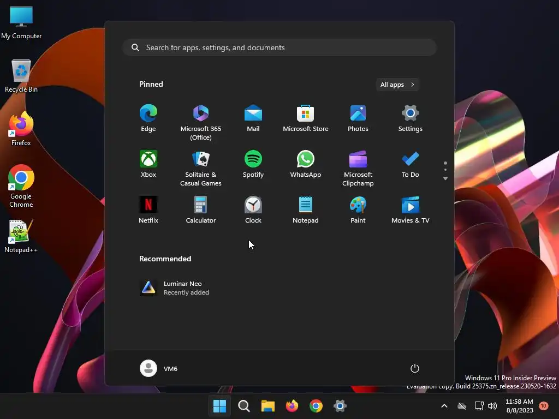559x419 pixels.
Task: Select My Computer desktop icon
Action: pos(21,23)
